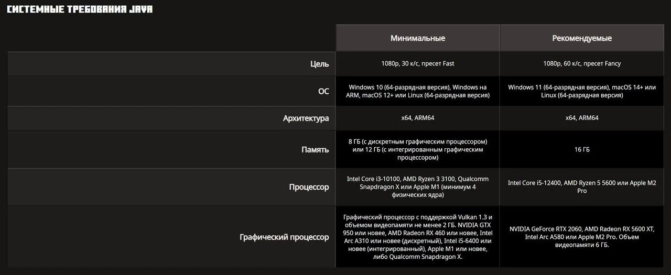Click the 'Графический процессор' row label

[285, 237]
